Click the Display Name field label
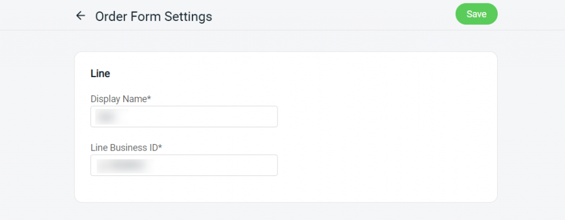 pyautogui.click(x=119, y=99)
